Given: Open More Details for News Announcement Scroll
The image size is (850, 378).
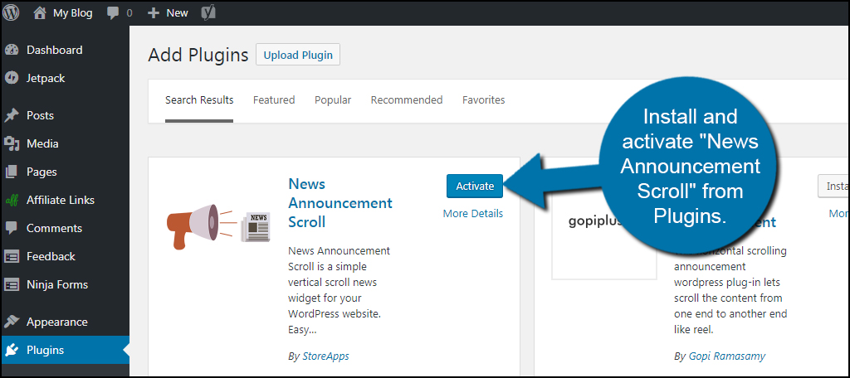Looking at the screenshot, I should click(x=472, y=214).
